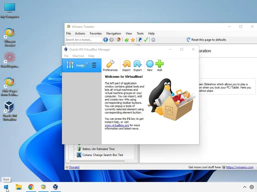The height and width of the screenshot is (192, 257).
Task: Switch to Winaero Tweaker taskbar button
Action: click(43, 187)
